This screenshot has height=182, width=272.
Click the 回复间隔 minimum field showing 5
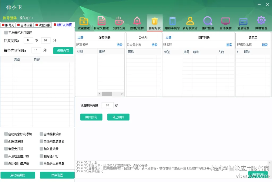[x=28, y=40]
